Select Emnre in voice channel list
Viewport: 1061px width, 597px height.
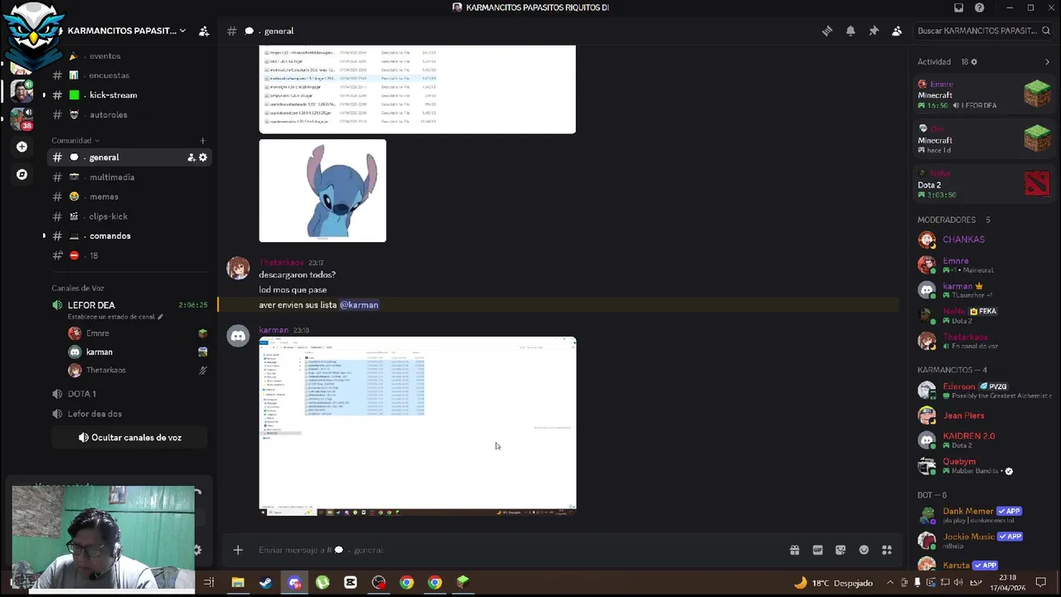point(137,333)
